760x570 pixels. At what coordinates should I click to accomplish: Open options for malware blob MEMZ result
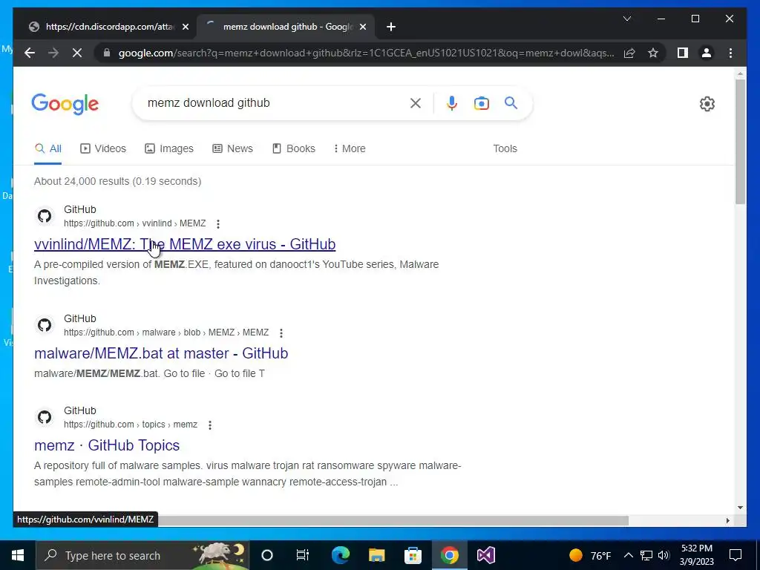[281, 333]
